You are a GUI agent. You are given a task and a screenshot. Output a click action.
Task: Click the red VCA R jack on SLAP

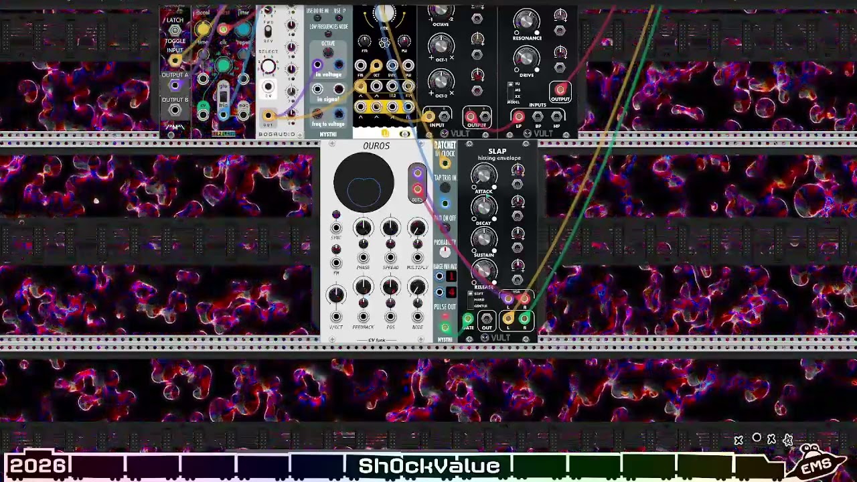525,299
